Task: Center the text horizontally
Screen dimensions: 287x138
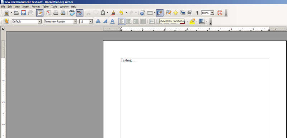Action: click(129, 21)
